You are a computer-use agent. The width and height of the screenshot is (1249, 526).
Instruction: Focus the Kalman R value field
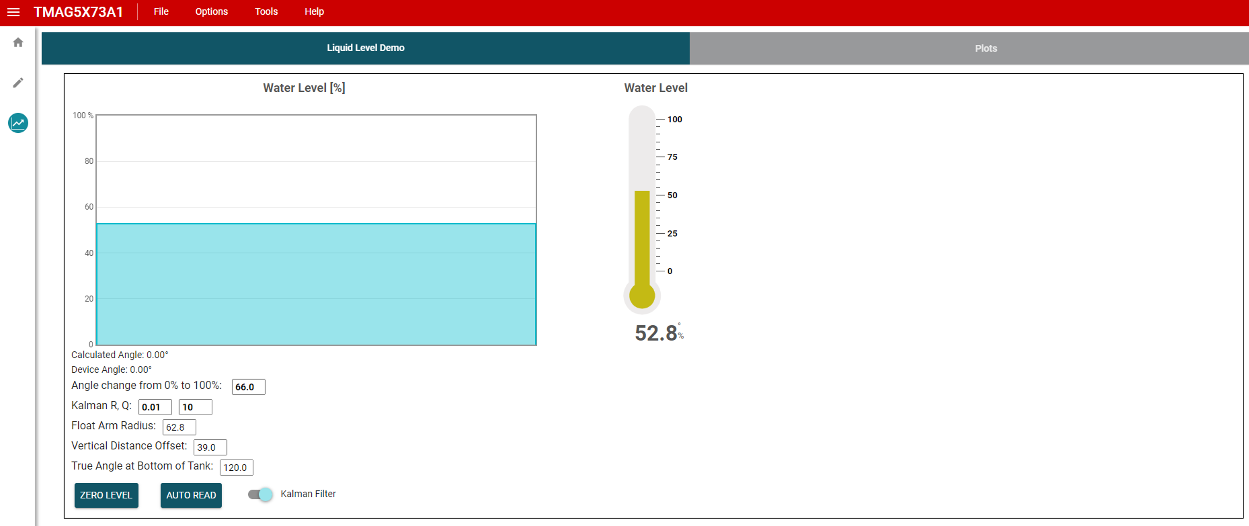(x=155, y=407)
